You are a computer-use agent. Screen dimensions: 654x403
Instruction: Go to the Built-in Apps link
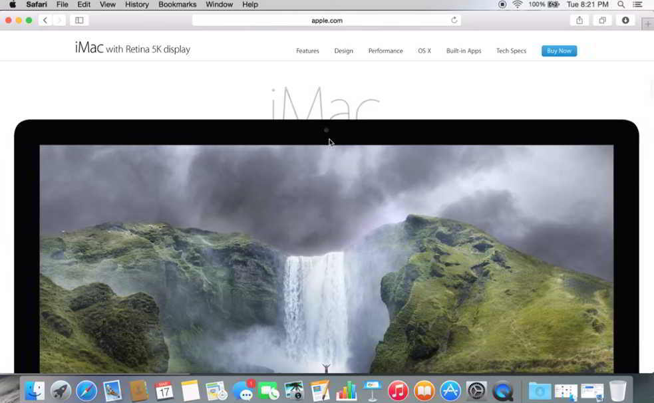(x=464, y=51)
